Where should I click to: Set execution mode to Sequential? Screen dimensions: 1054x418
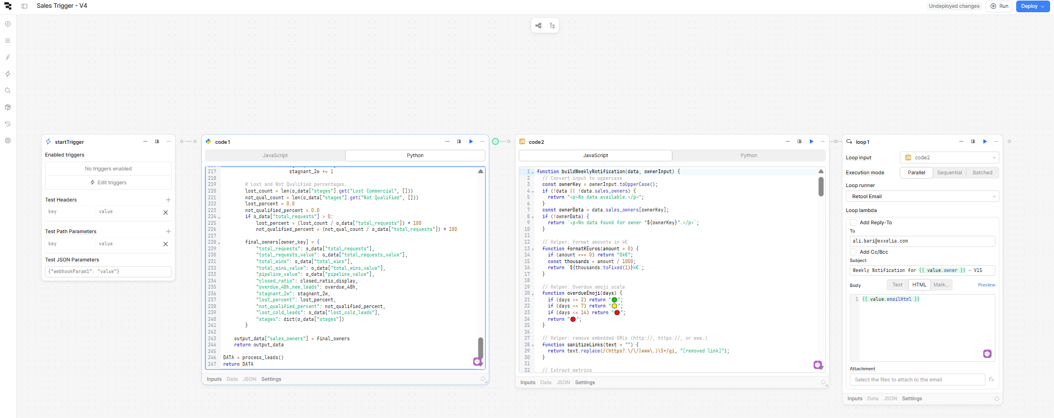tap(949, 173)
